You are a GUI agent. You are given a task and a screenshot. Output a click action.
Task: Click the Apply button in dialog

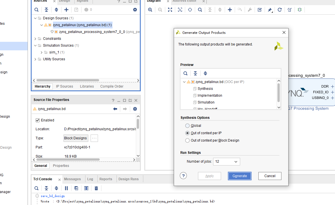click(209, 176)
